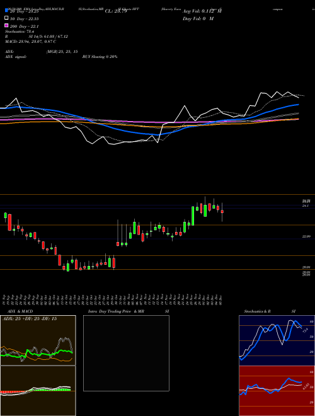Click the 'Day Vol: 0 M' value
Image resolution: width=315 pixels, height=416 pixels.
click(198, 19)
